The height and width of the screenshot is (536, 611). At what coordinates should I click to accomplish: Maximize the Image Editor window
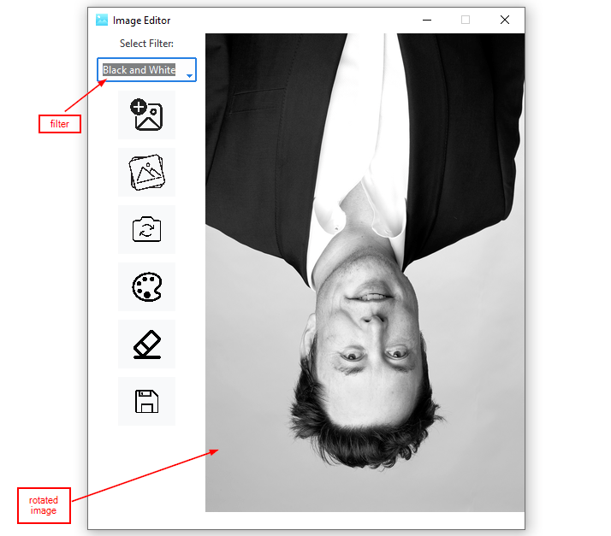(x=466, y=20)
